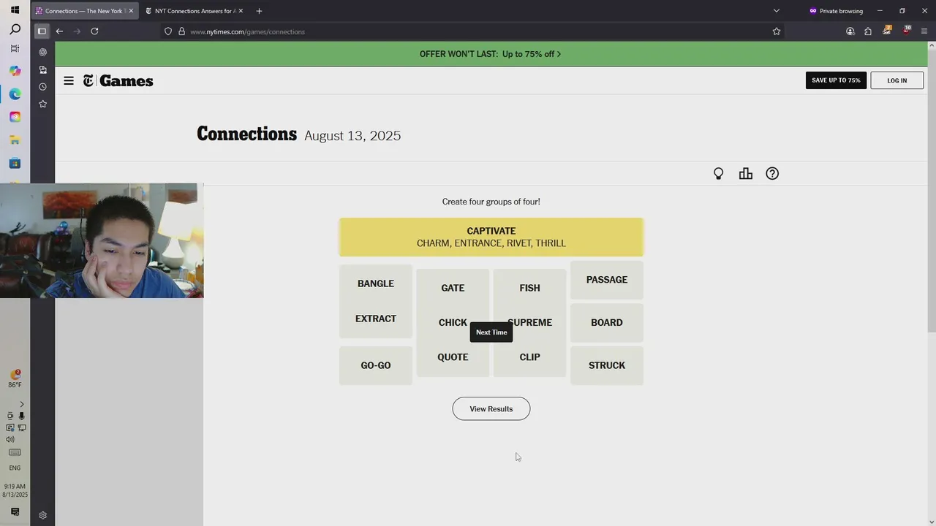Launch Microsoft Edge from the taskbar
Viewport: 936px width, 526px height.
15,94
